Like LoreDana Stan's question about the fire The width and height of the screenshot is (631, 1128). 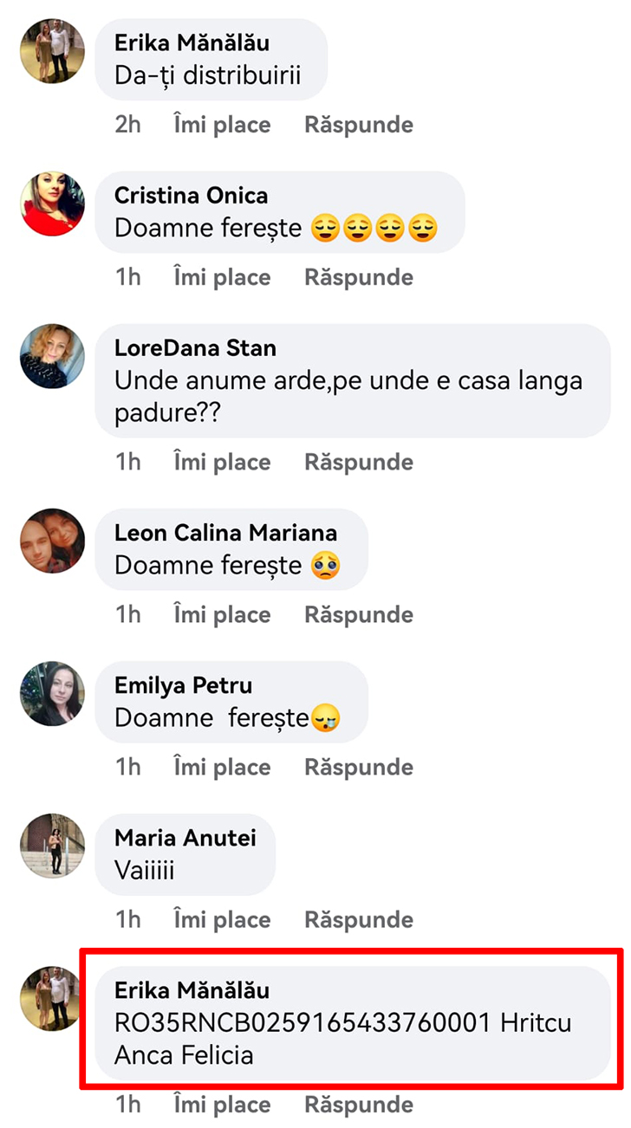[x=222, y=462]
